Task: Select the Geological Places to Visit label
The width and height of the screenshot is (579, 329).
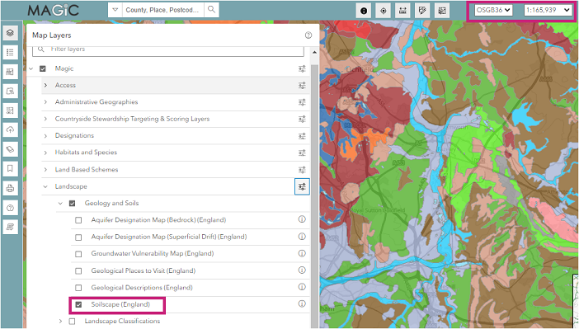Action: tap(144, 270)
